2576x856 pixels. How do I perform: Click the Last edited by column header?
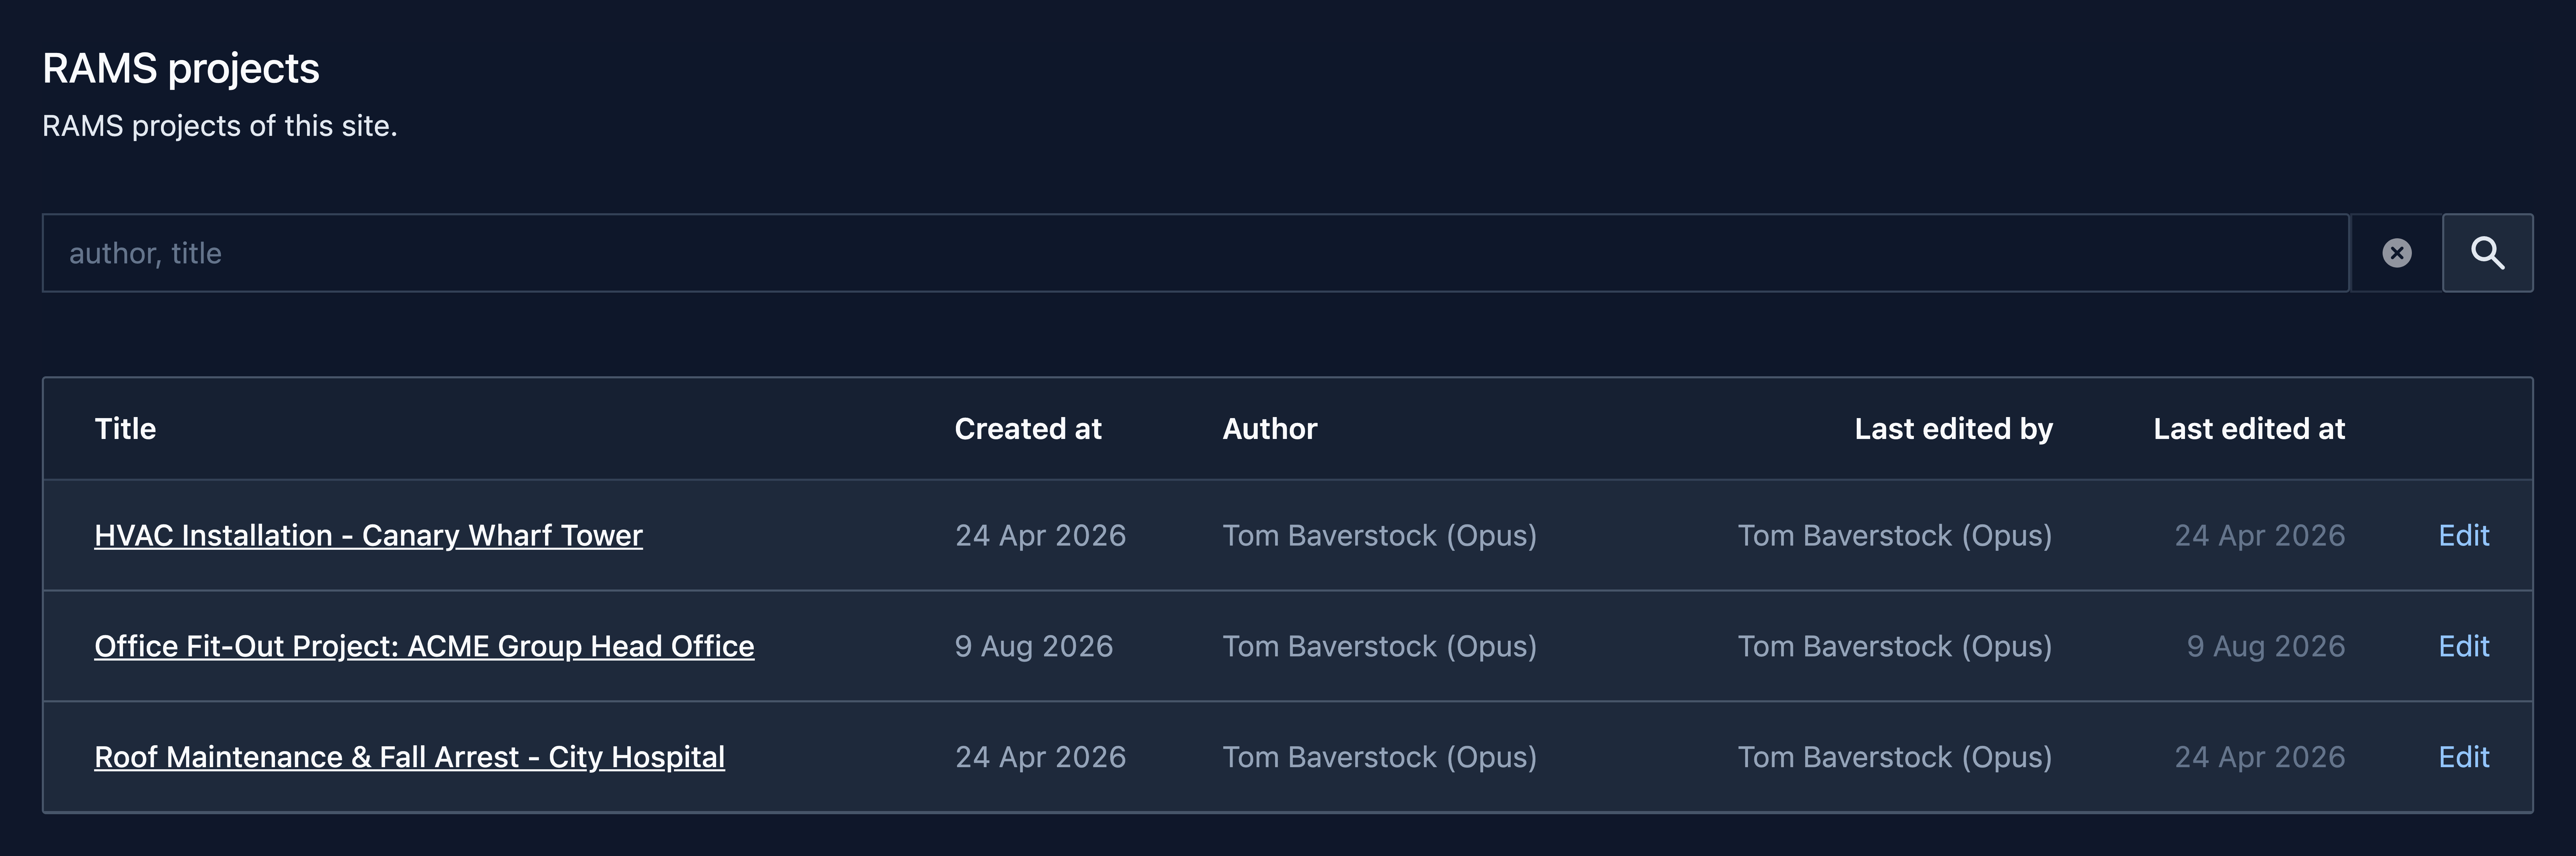coord(1953,429)
